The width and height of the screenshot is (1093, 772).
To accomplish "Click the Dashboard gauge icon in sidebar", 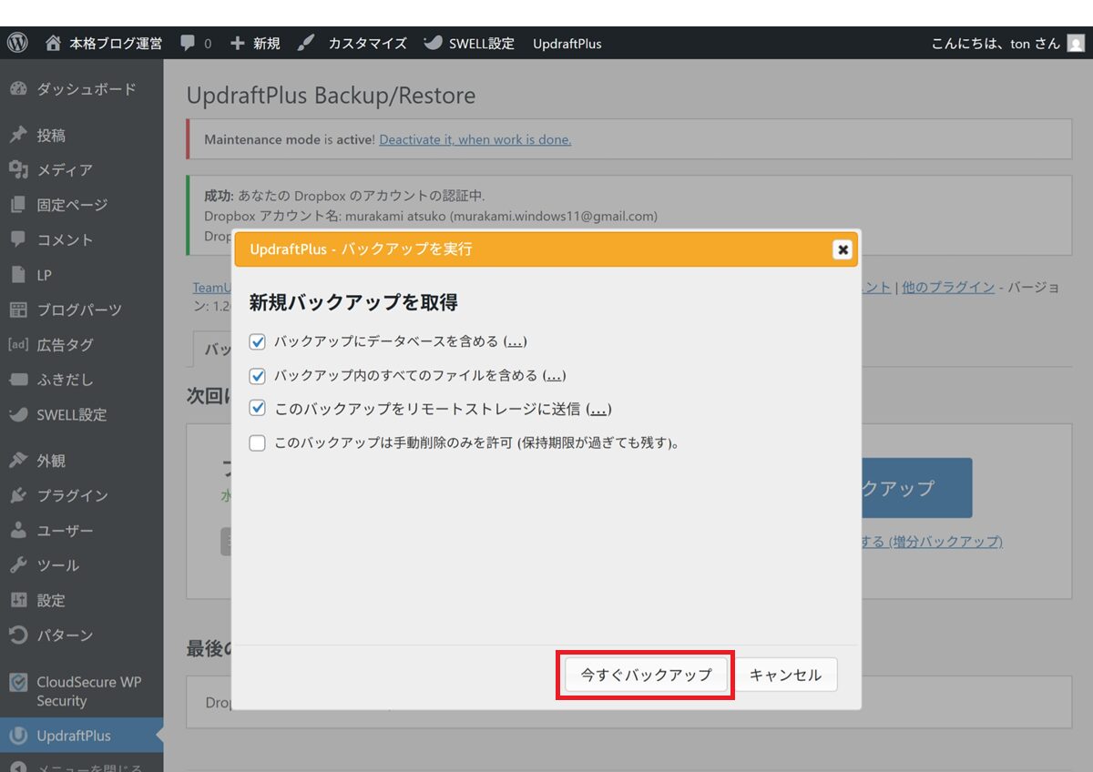I will click(x=18, y=89).
